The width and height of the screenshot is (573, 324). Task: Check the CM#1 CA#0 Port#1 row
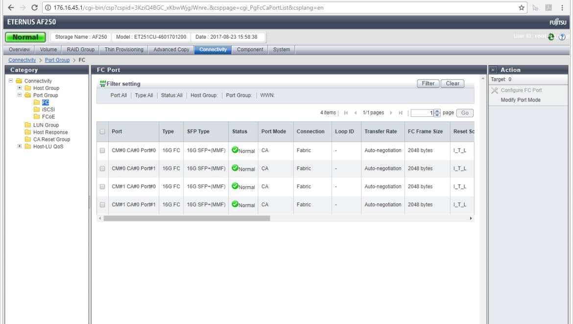[102, 205]
